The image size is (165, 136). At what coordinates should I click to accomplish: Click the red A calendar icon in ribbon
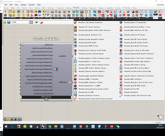(x=99, y=12)
